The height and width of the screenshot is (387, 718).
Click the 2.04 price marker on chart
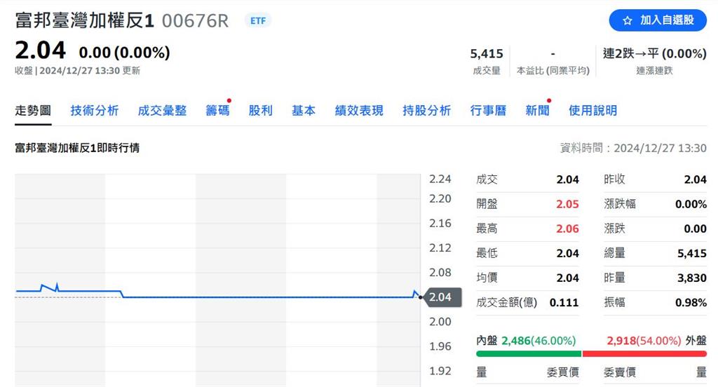442,297
